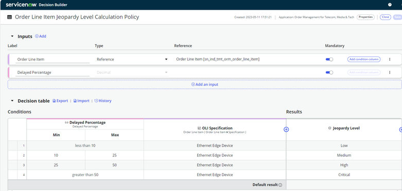Collapse the Decision table section
This screenshot has width=402, height=191.
pos(12,101)
